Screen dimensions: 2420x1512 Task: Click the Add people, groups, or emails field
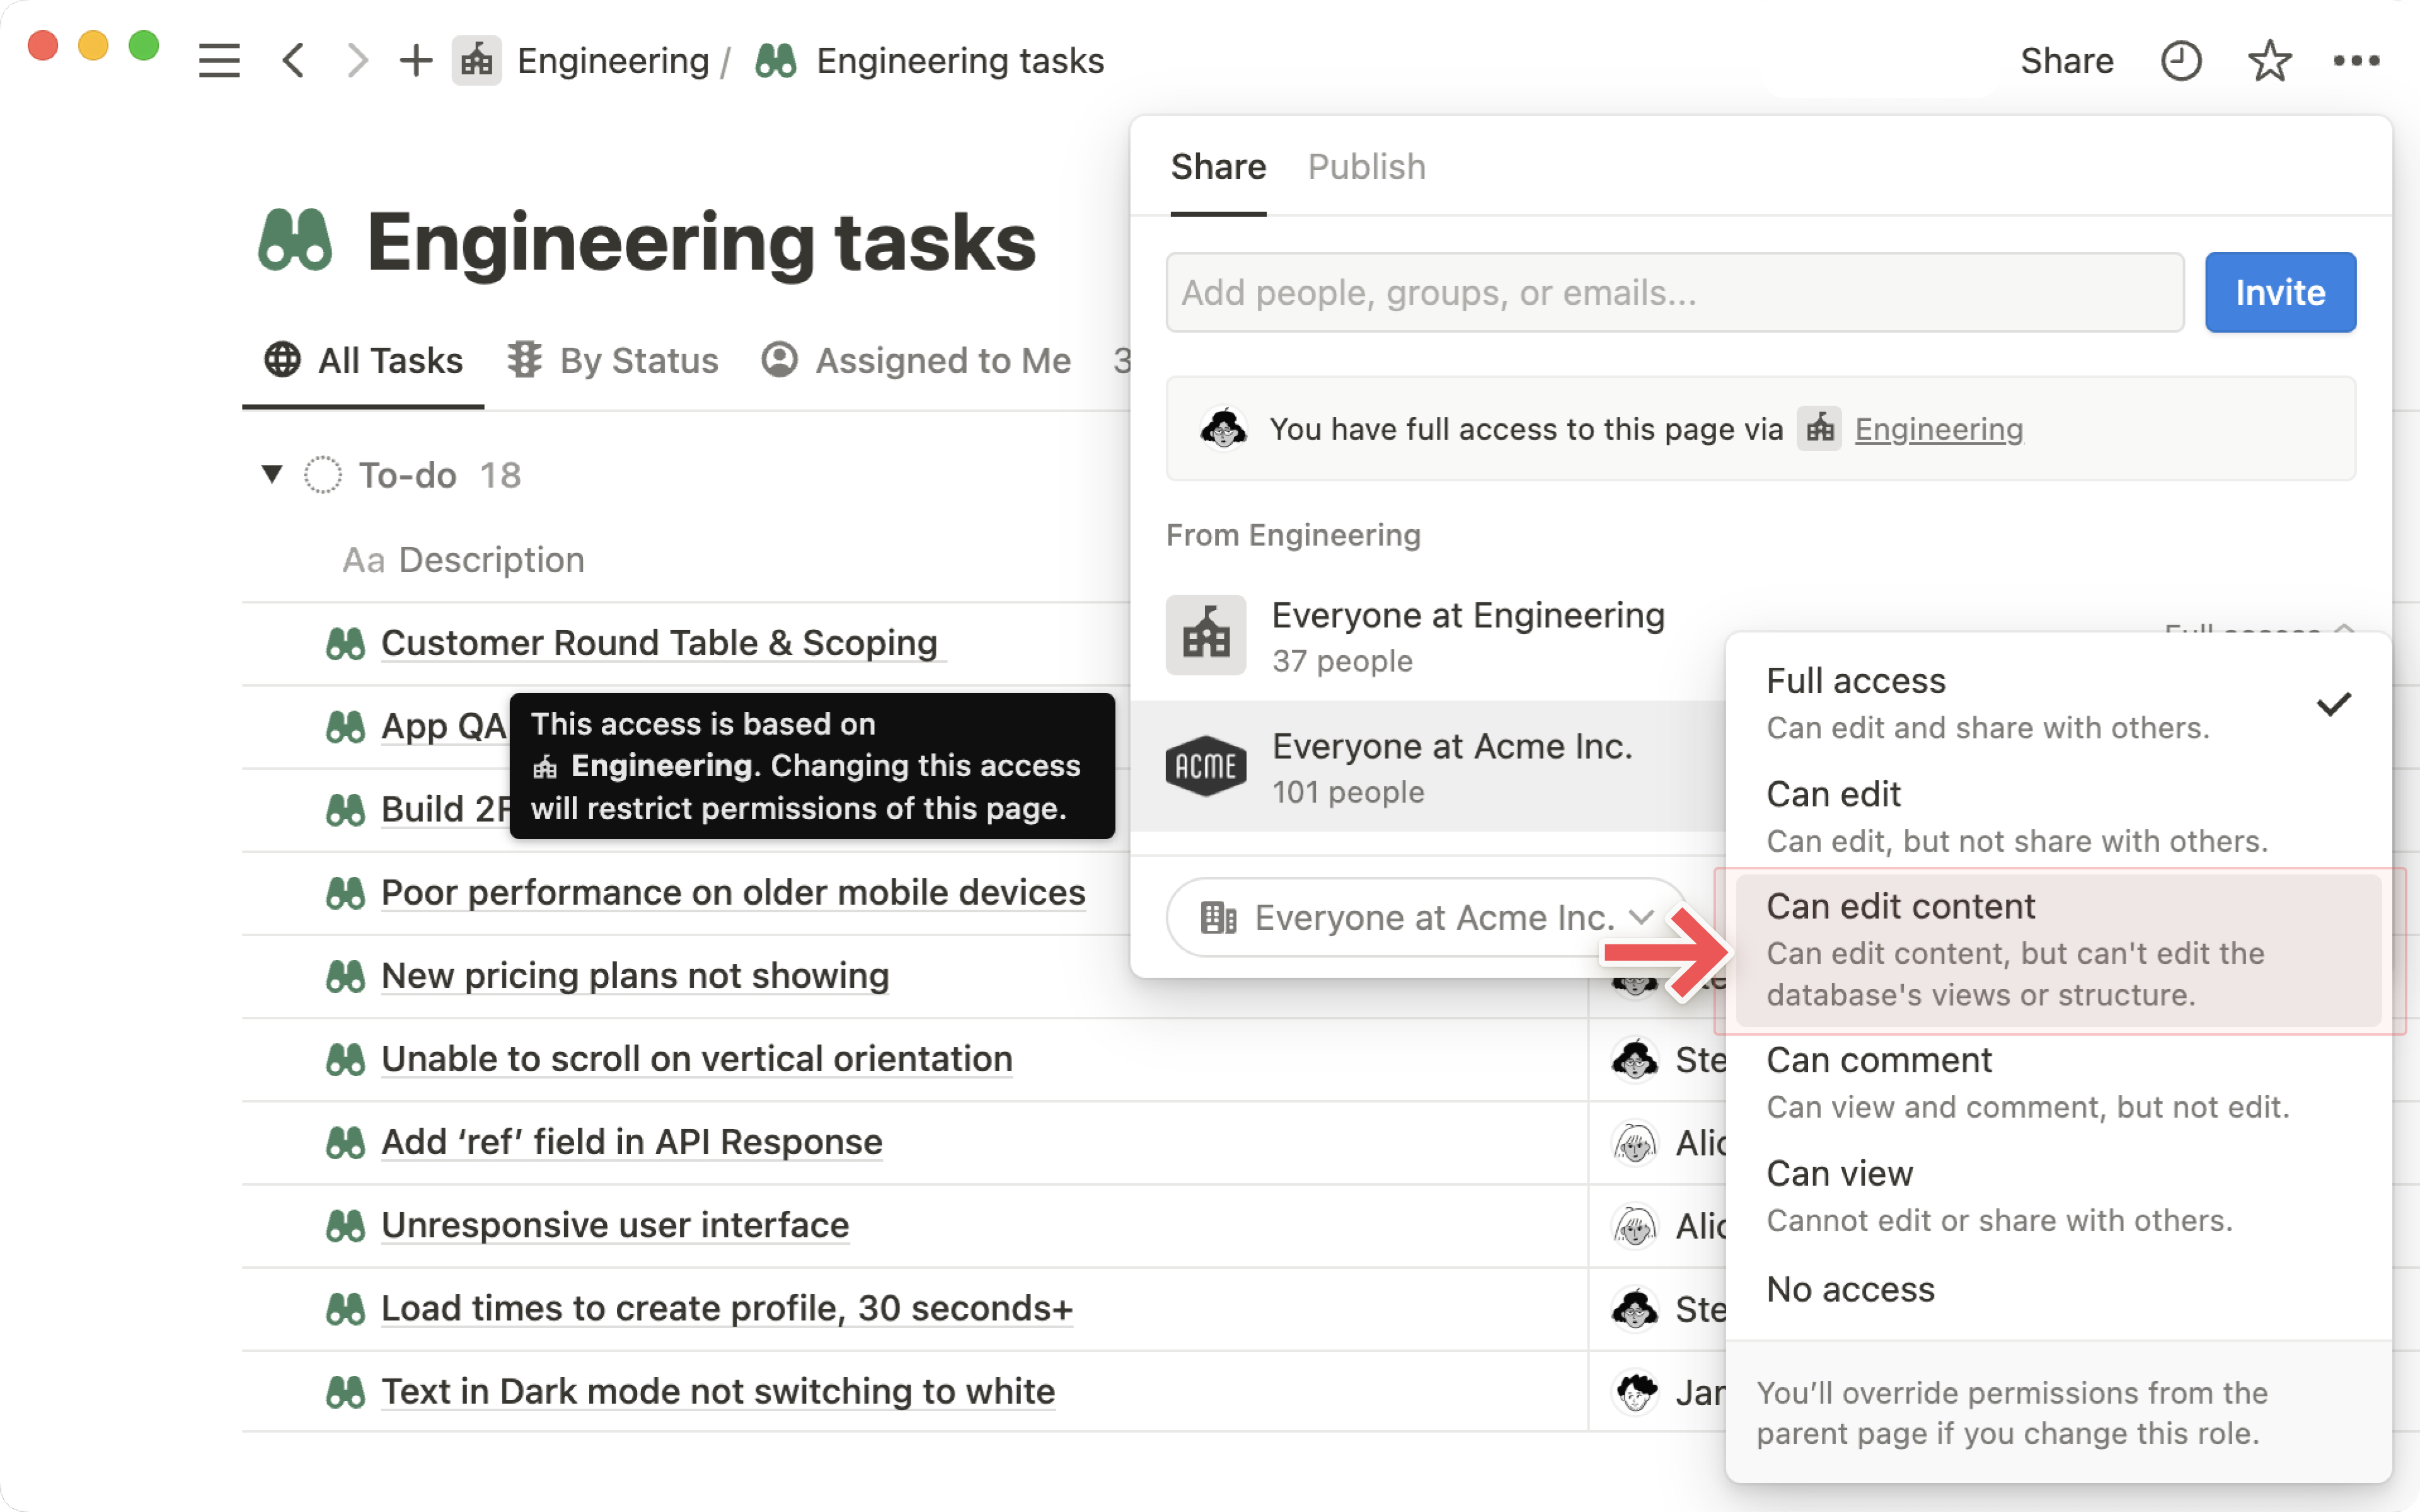pos(1674,292)
